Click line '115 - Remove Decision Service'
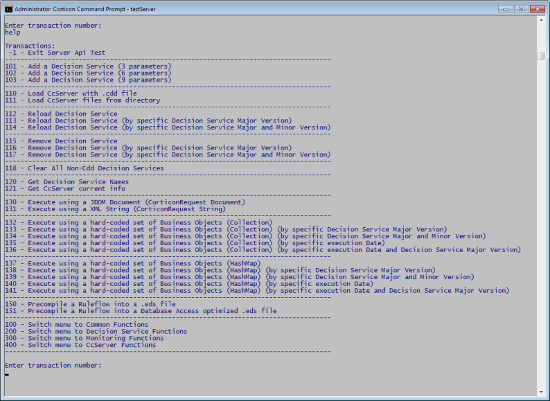Image resolution: width=550 pixels, height=401 pixels. (61, 141)
